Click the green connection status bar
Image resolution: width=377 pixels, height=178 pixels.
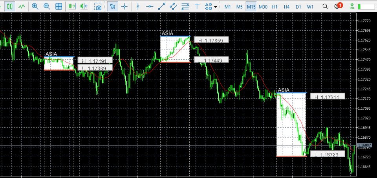[366, 7]
